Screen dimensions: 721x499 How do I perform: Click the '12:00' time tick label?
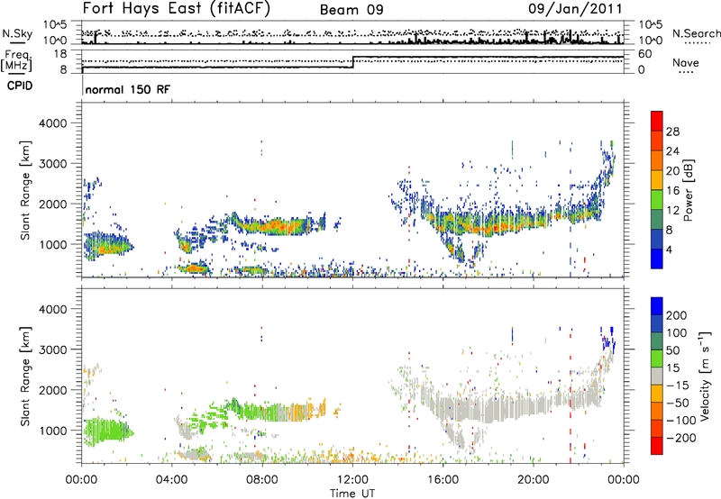tap(352, 480)
